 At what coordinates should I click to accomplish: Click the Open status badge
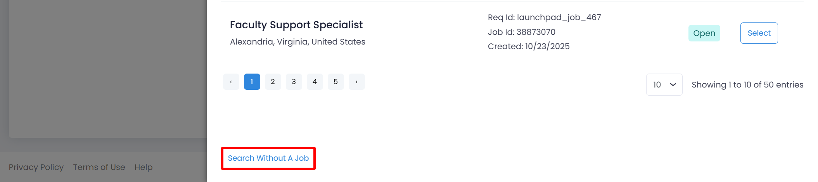(x=704, y=33)
